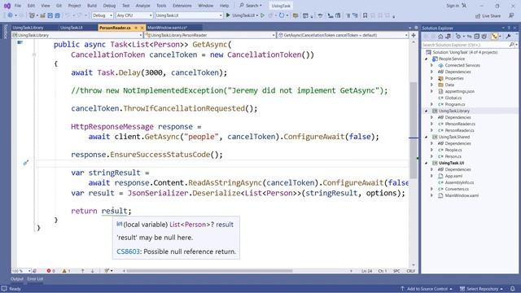Click the Solution Explorer properties wrench icon
Image resolution: width=521 pixels, height=293 pixels.
(508, 36)
